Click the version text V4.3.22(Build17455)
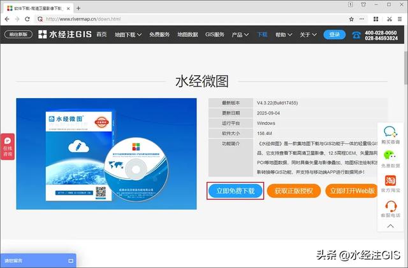The image size is (408, 268). tap(277, 103)
